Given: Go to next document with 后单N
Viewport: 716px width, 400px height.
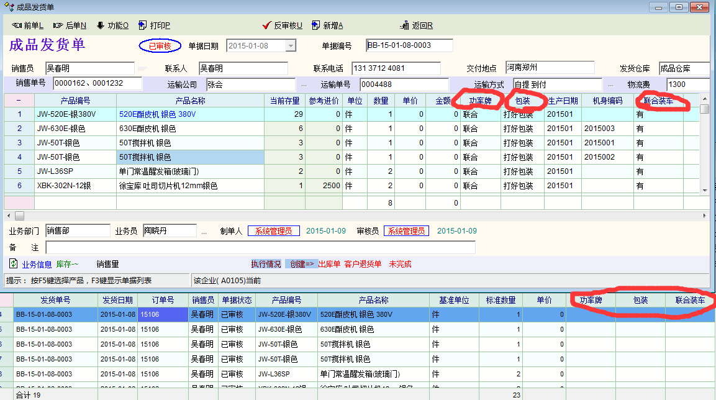Looking at the screenshot, I should pos(70,25).
